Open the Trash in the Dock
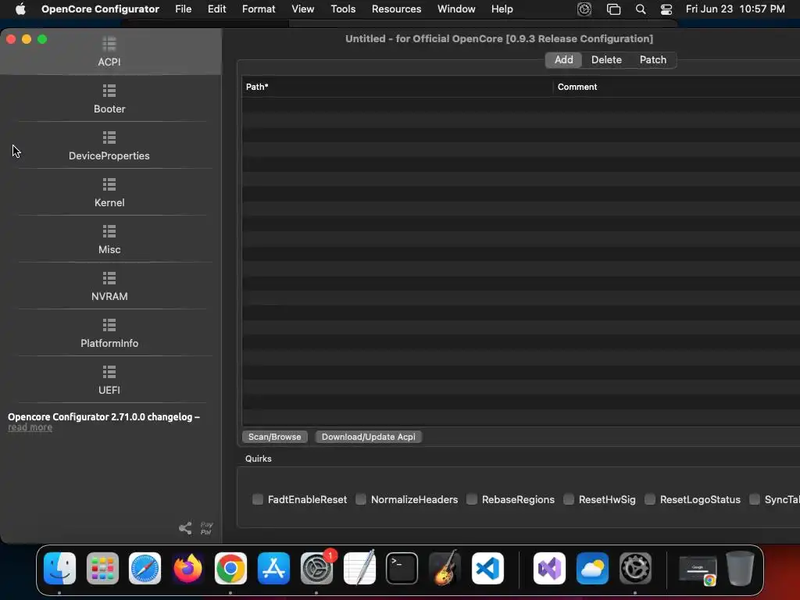Screen dimensions: 800x600 pyautogui.click(x=741, y=569)
